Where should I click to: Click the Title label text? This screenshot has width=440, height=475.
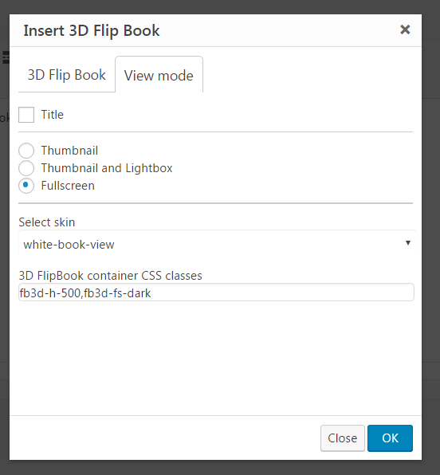(53, 115)
